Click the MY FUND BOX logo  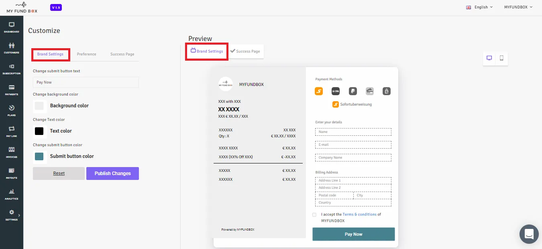[x=22, y=7]
